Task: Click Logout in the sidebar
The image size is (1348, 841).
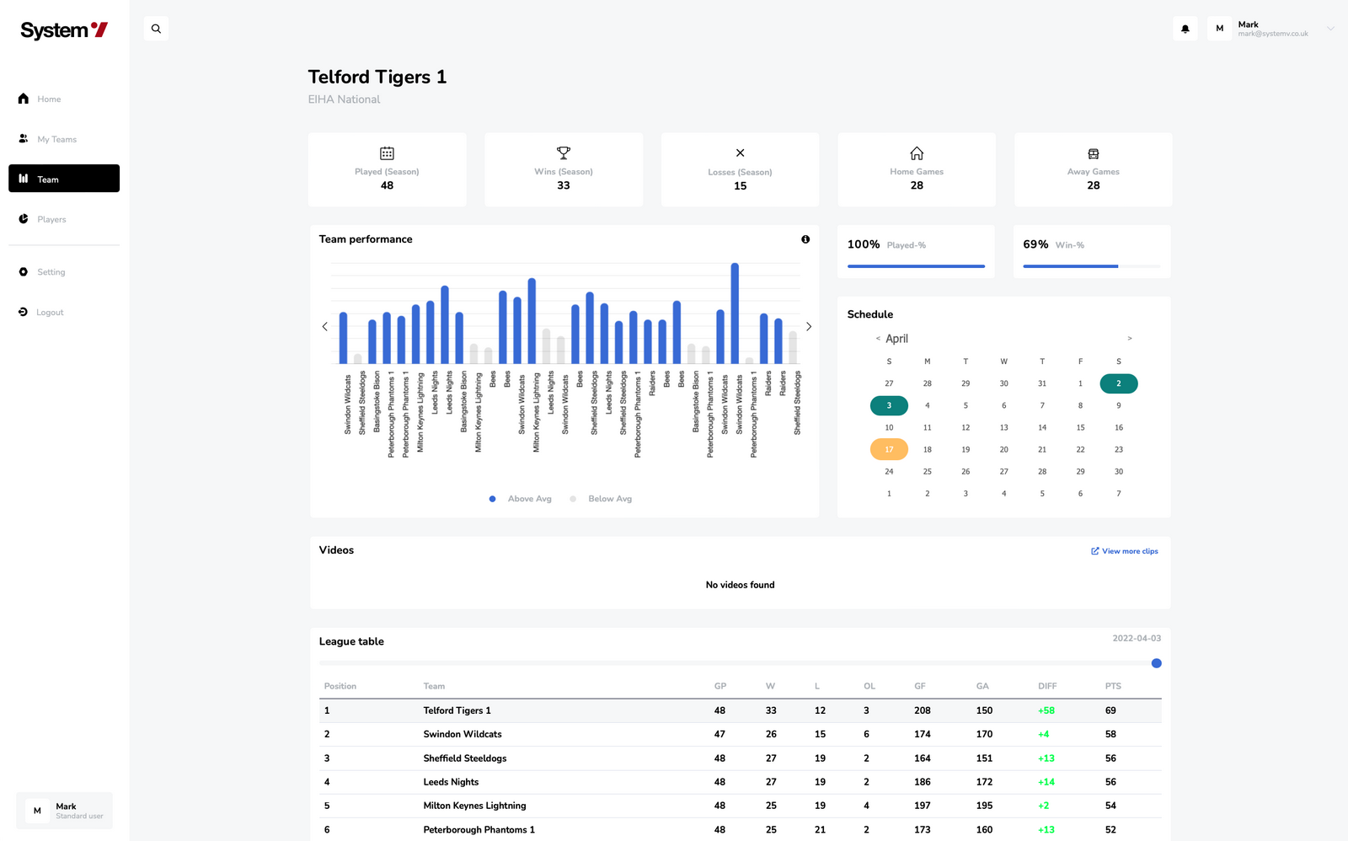Action: tap(50, 313)
